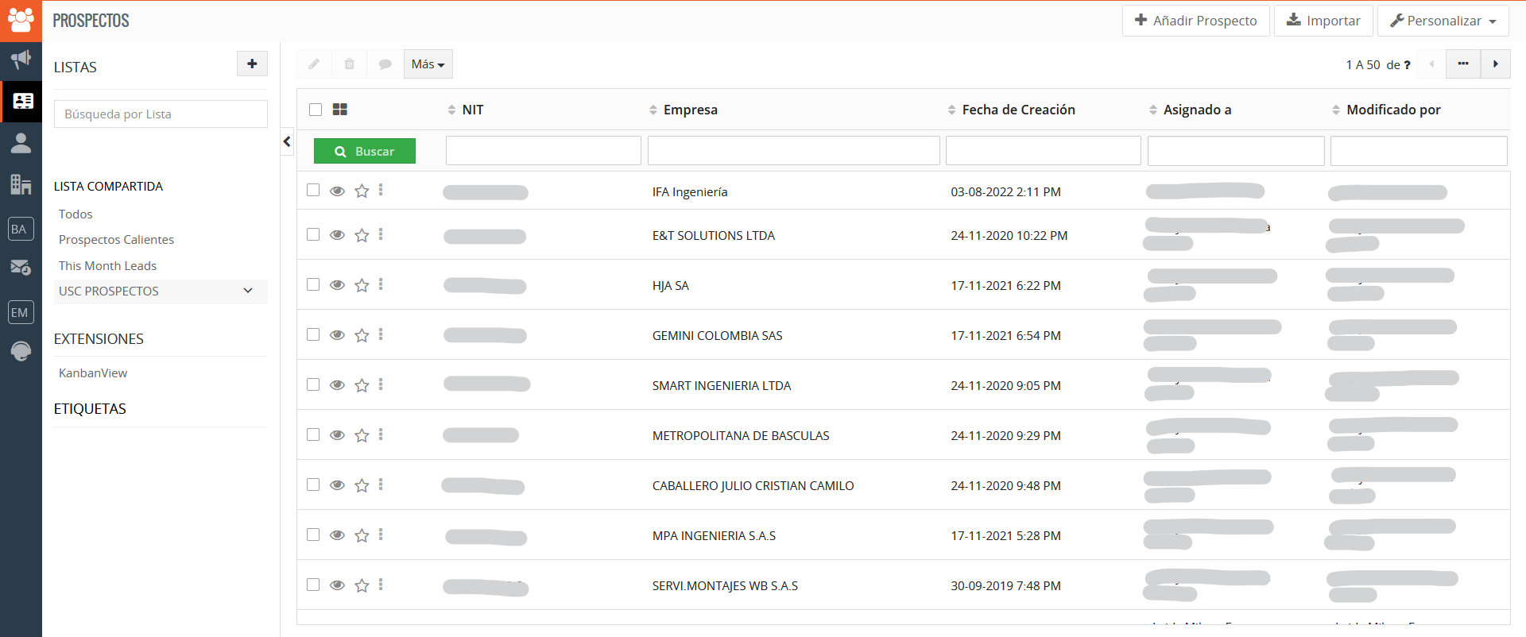This screenshot has width=1526, height=637.
Task: Open the Prospectos module home icon
Action: pyautogui.click(x=21, y=21)
